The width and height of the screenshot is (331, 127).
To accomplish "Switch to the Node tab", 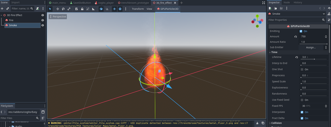I will (286, 2).
